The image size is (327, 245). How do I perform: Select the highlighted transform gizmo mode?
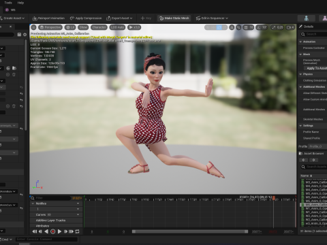(219, 27)
